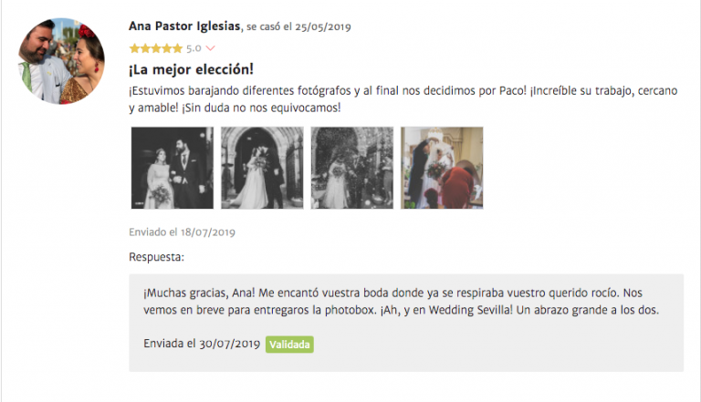Expand the rating details chevron beside 5.0

click(210, 48)
